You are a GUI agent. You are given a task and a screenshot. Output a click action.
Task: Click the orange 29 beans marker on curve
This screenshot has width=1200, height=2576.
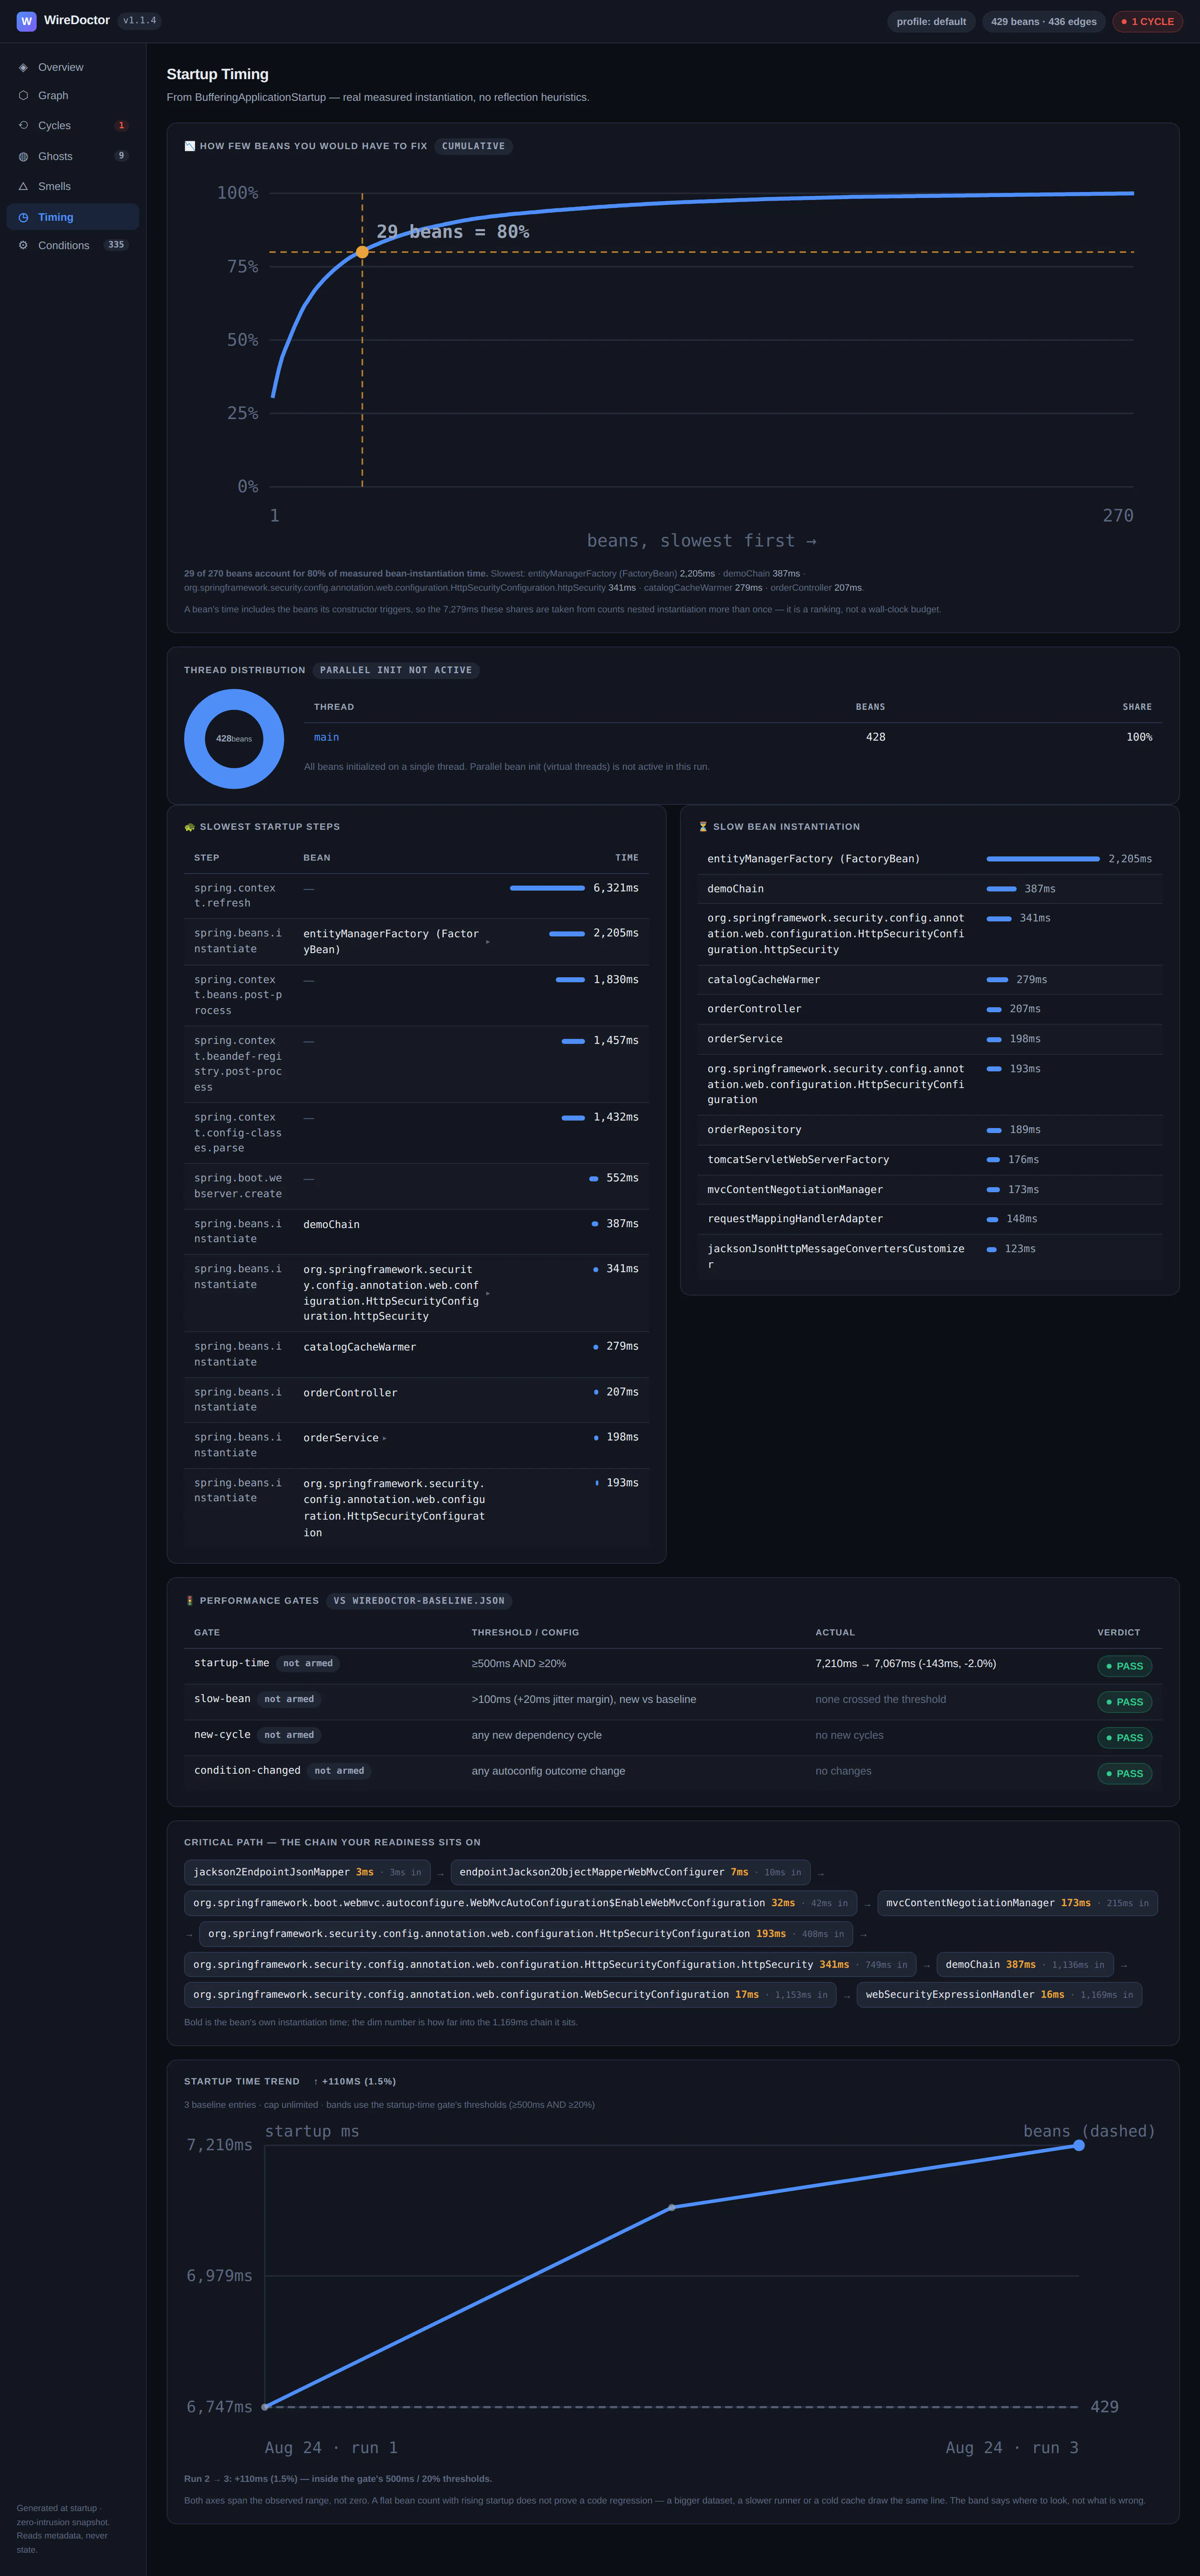point(362,252)
